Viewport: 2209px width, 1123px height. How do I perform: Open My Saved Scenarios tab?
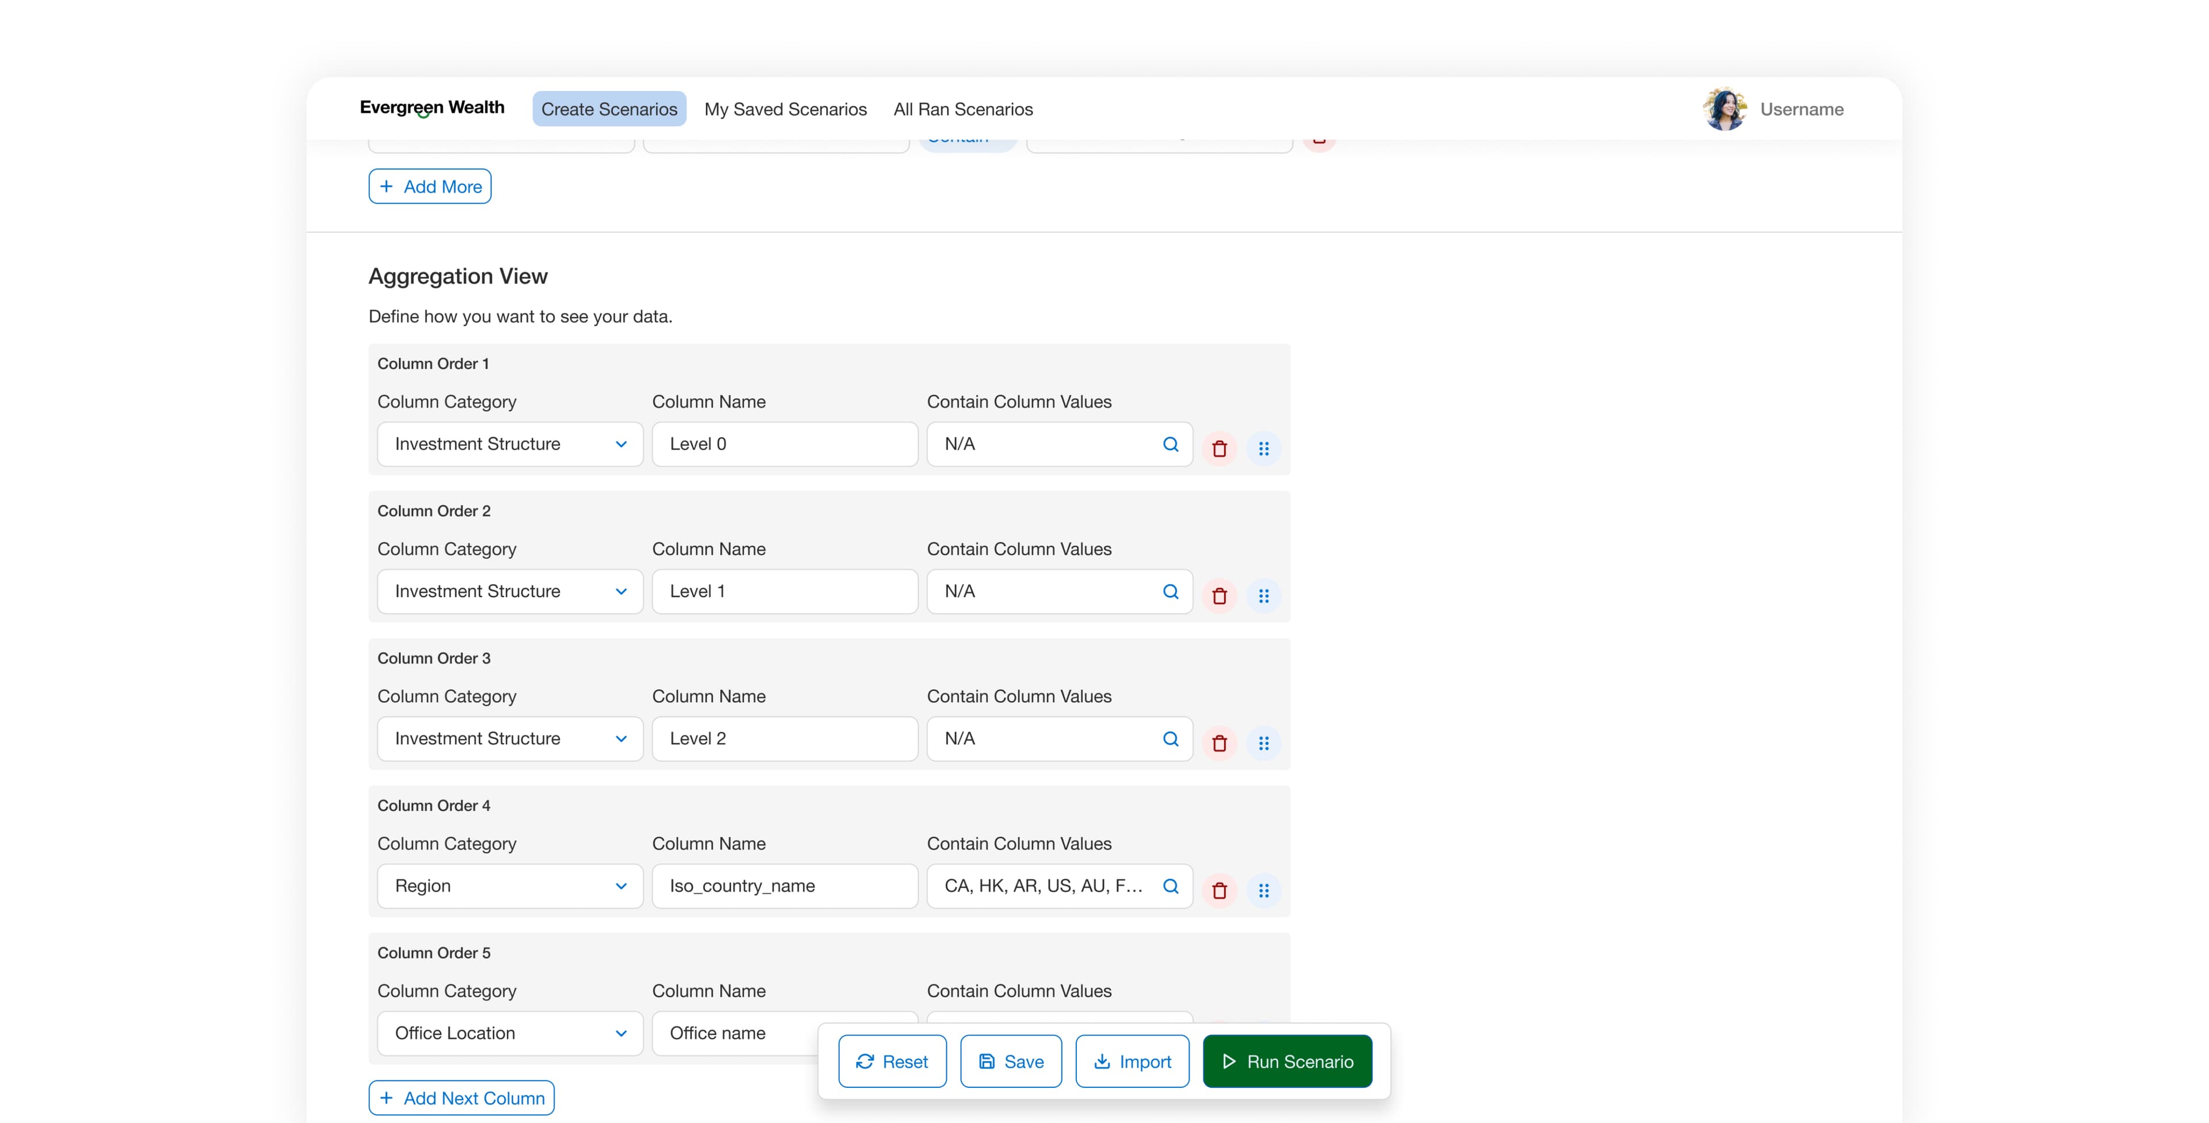click(x=785, y=109)
